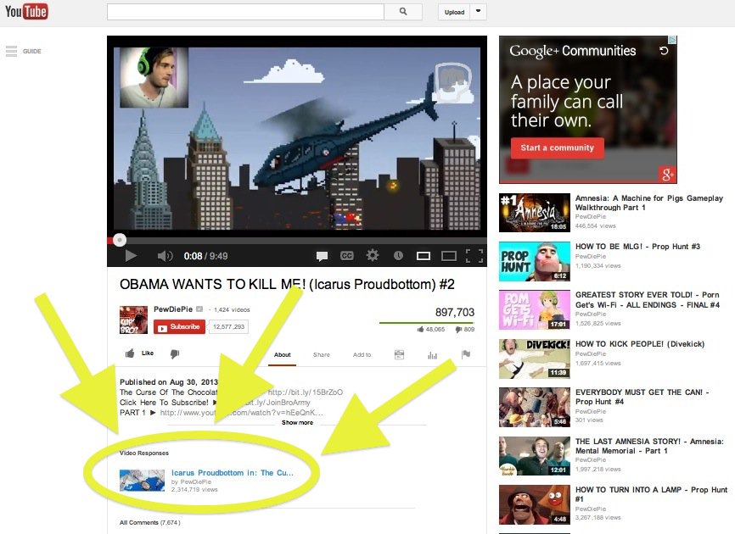Click the AdChoices icon on the ad
This screenshot has height=534, width=735.
(x=672, y=40)
